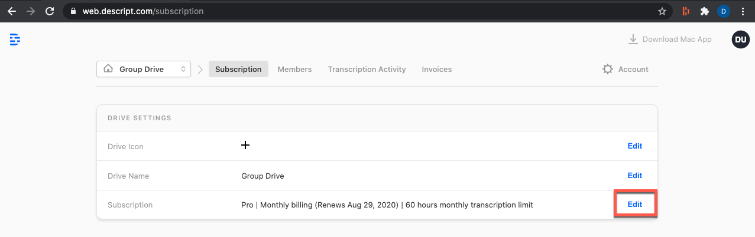755x237 pixels.
Task: Select the Subscription tab
Action: pyautogui.click(x=238, y=69)
